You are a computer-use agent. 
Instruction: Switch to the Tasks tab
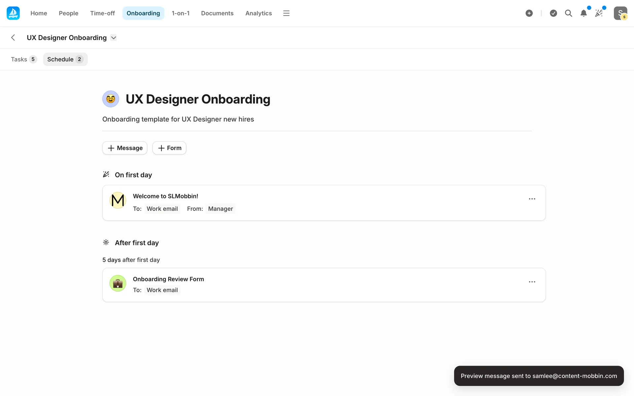(x=23, y=59)
